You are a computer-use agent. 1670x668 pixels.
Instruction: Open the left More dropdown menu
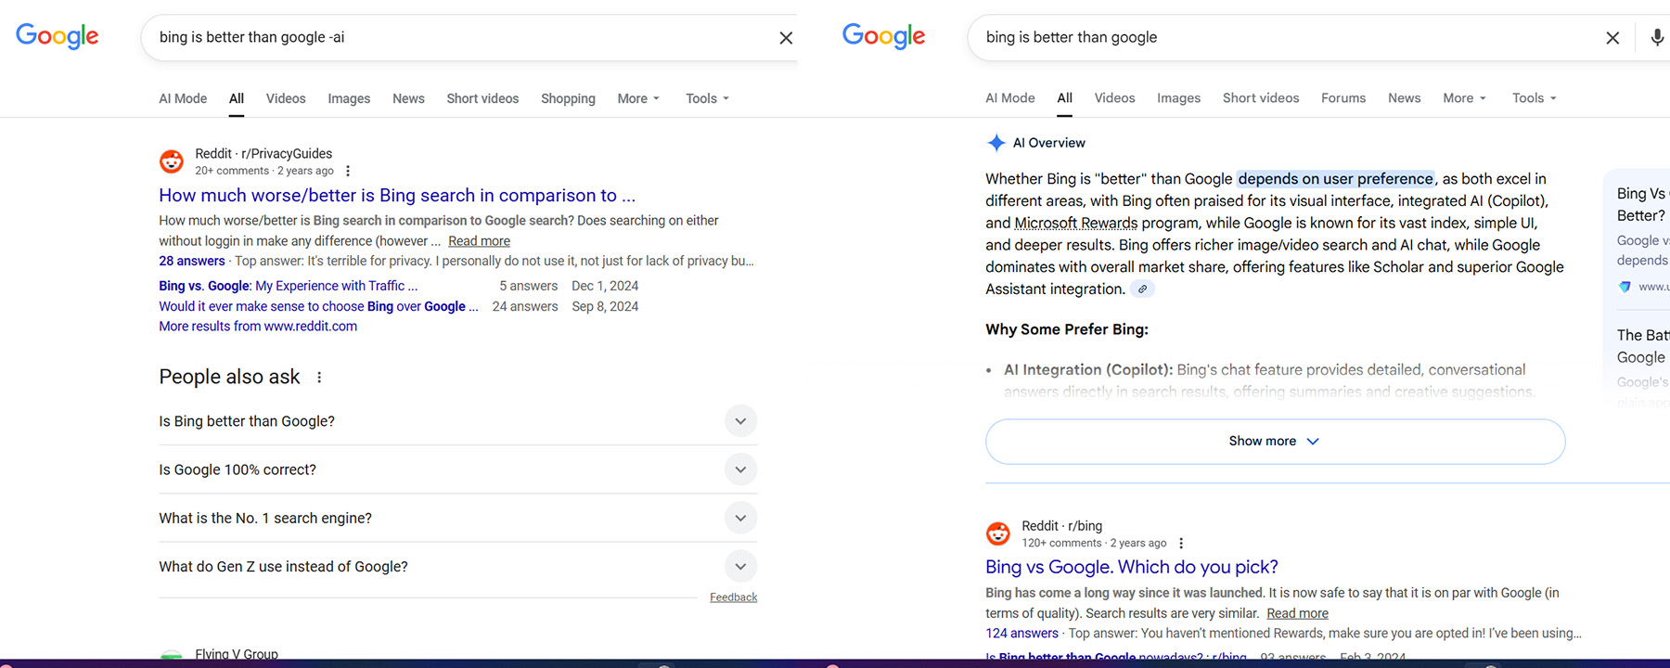click(x=638, y=98)
